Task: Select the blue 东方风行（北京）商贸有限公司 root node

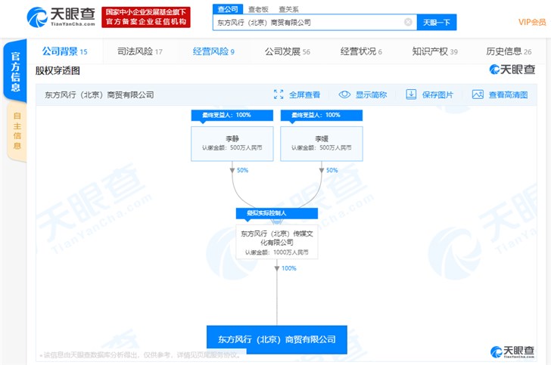Action: (x=277, y=339)
